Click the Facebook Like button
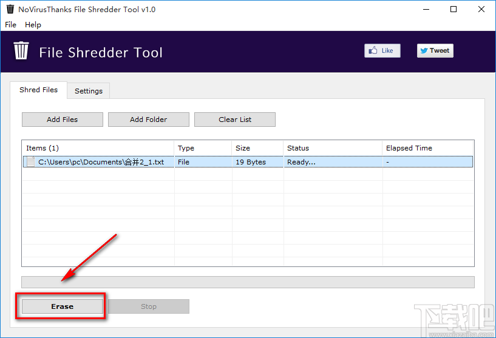Image resolution: width=496 pixels, height=338 pixels. (382, 50)
